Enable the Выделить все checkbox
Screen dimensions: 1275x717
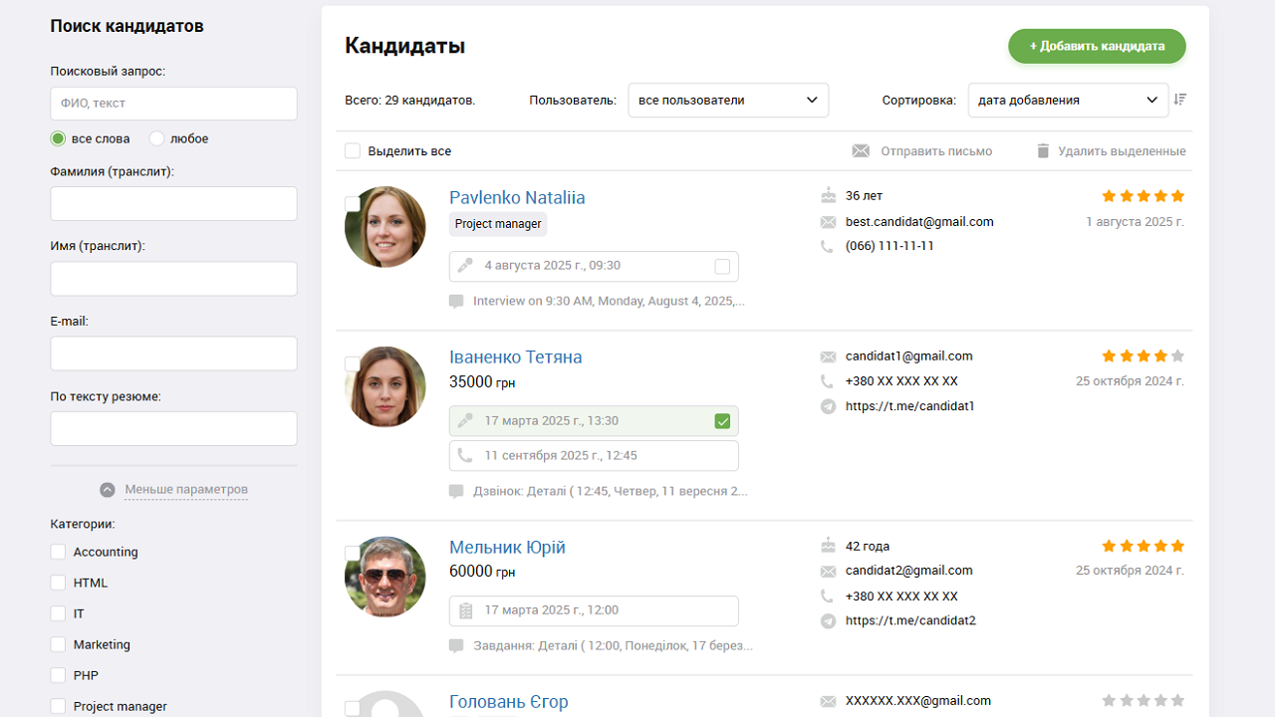point(353,150)
